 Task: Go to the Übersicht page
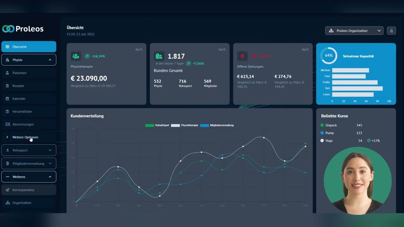[x=29, y=47]
